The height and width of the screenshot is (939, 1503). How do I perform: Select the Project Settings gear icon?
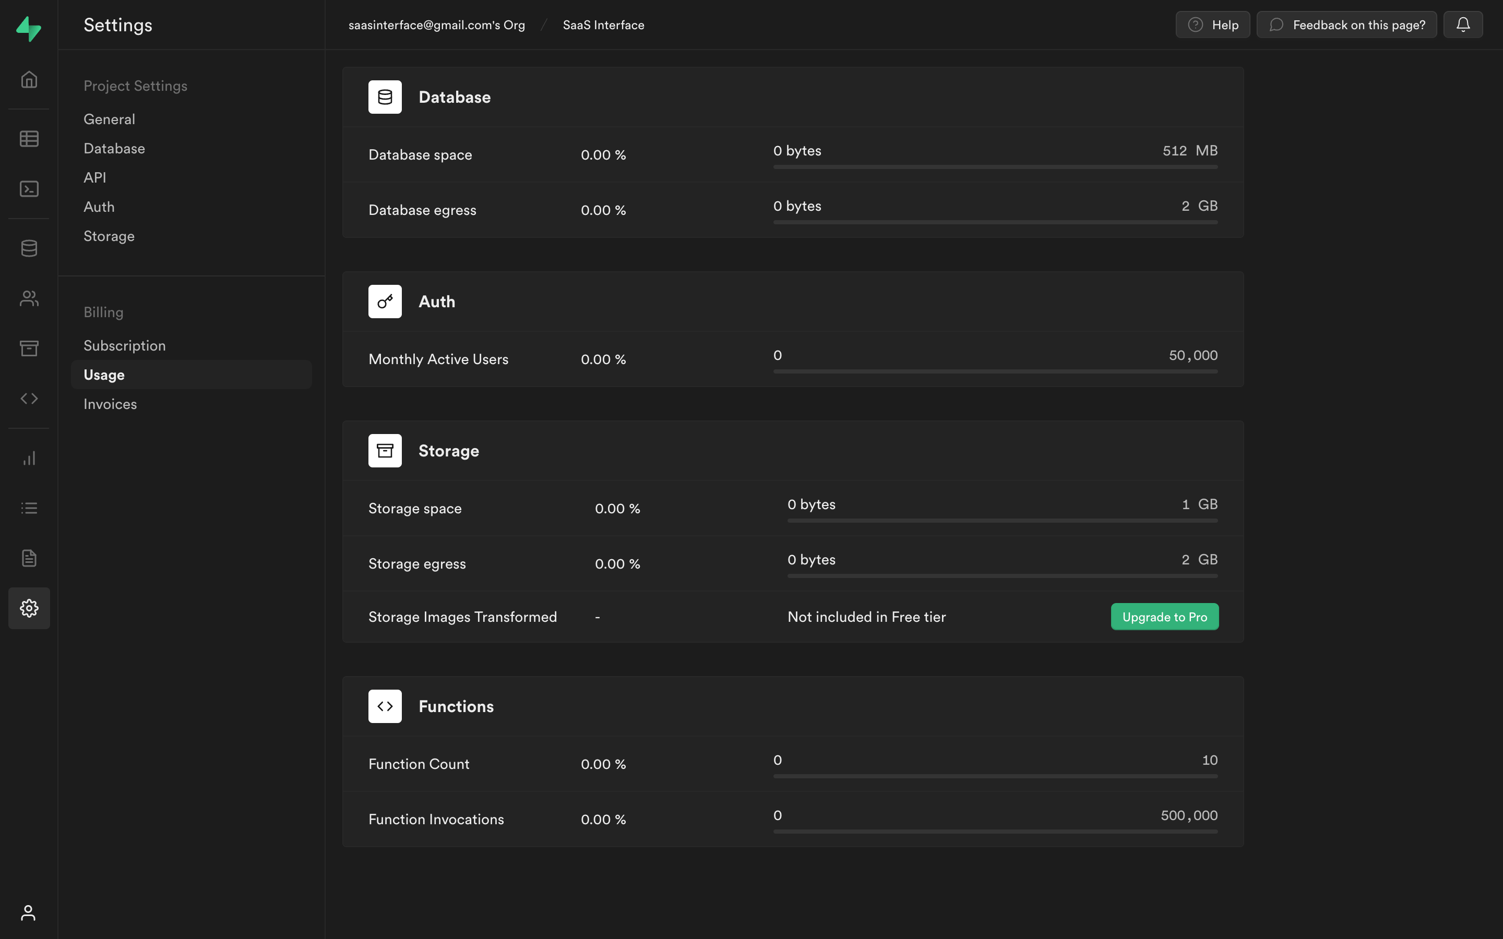29,608
